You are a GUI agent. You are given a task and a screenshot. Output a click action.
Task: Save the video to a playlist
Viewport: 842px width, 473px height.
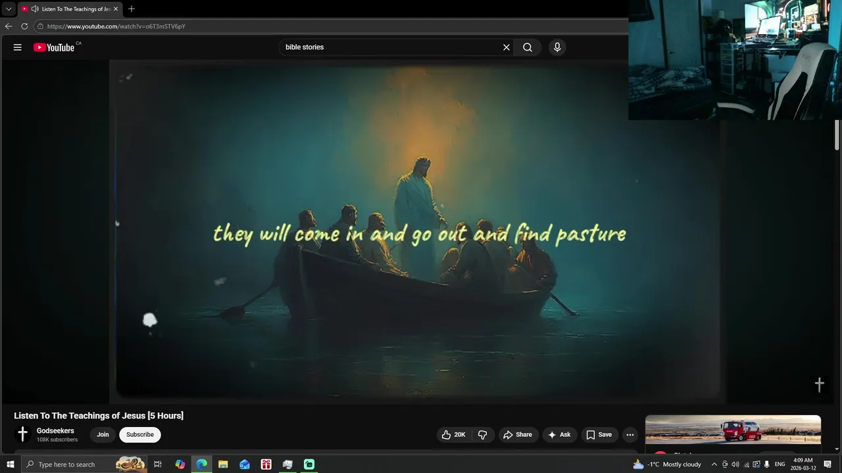click(599, 435)
